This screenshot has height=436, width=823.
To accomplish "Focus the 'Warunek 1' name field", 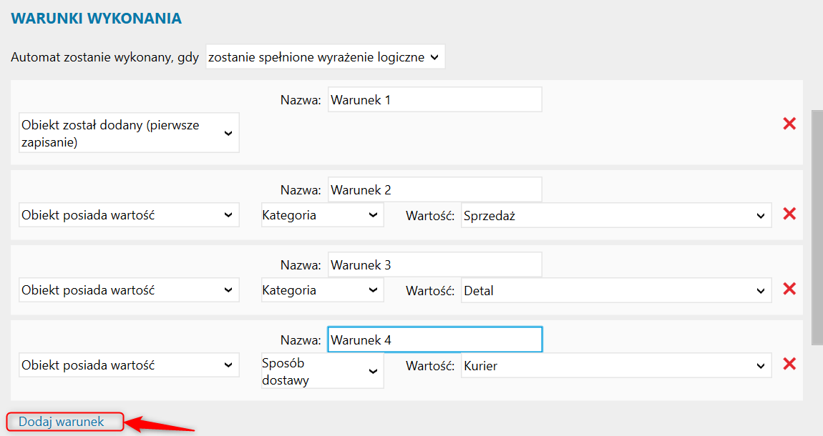I will click(x=434, y=100).
